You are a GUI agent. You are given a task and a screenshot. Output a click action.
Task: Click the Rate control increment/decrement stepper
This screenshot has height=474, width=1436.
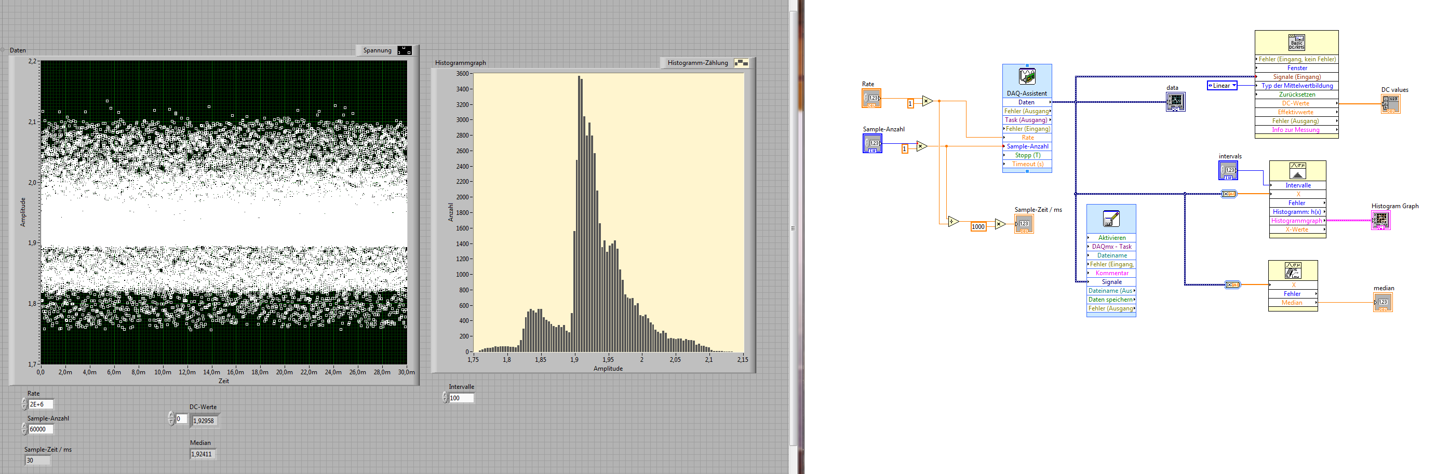pyautogui.click(x=24, y=404)
